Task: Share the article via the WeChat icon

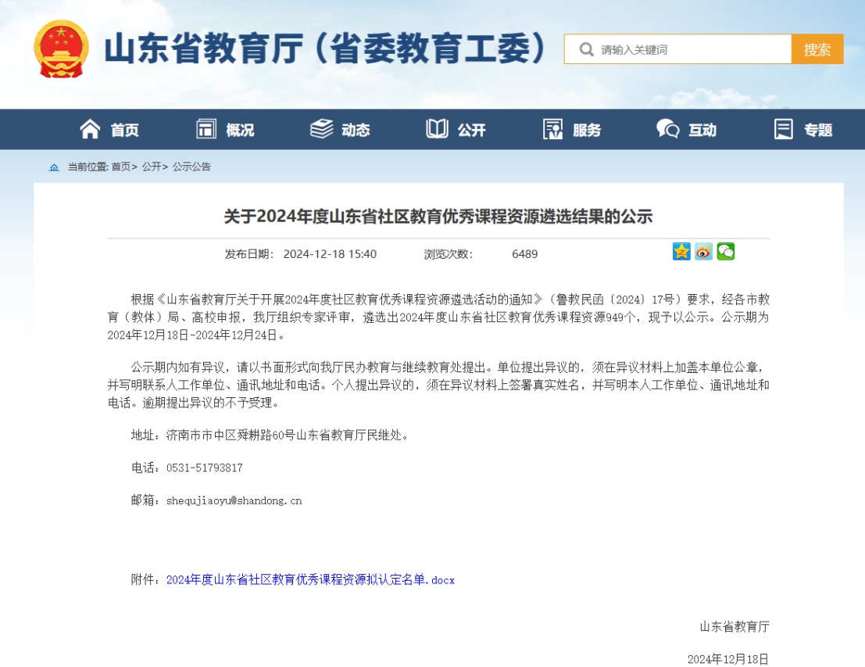Action: tap(725, 252)
